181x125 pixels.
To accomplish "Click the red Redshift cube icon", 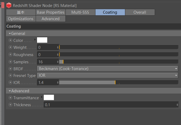I will pyautogui.click(x=9, y=5).
